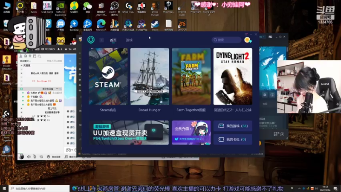Image resolution: width=341 pixels, height=192 pixels.
Task: Select the Ice Cream channel row
Action: [41, 81]
